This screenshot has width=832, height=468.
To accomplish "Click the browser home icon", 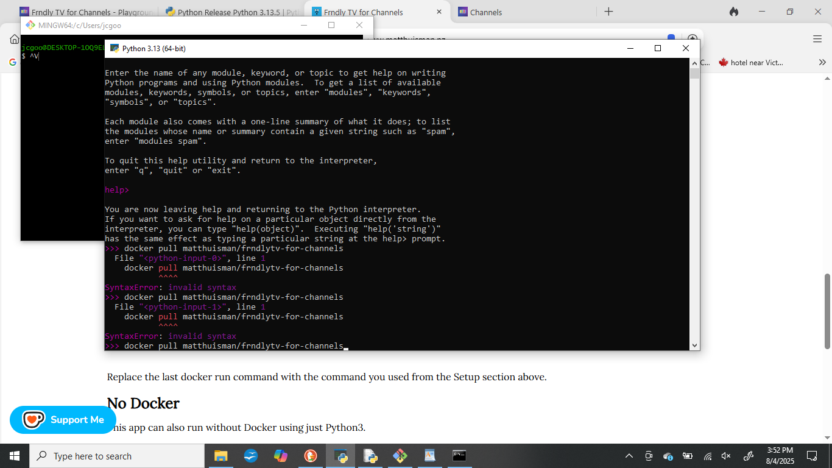I will (x=14, y=39).
